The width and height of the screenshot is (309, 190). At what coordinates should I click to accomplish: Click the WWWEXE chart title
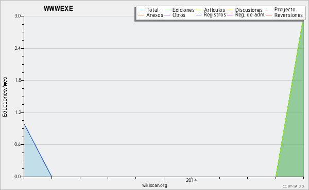pyautogui.click(x=58, y=8)
